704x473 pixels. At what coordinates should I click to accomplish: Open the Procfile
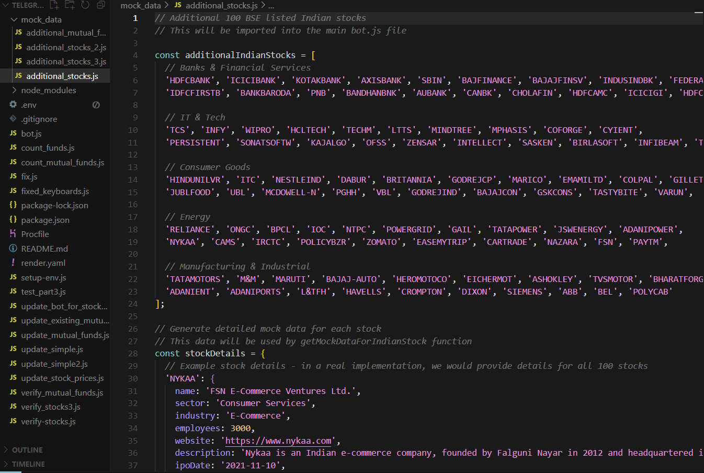click(x=35, y=234)
